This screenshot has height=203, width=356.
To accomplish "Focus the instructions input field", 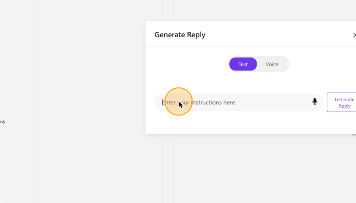I will [239, 102].
